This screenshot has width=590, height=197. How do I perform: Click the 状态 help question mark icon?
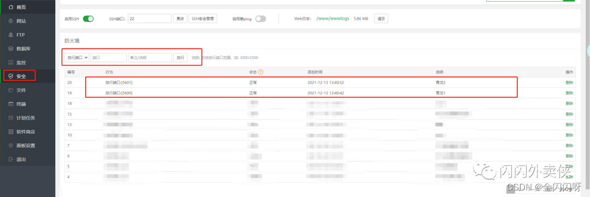coord(261,72)
